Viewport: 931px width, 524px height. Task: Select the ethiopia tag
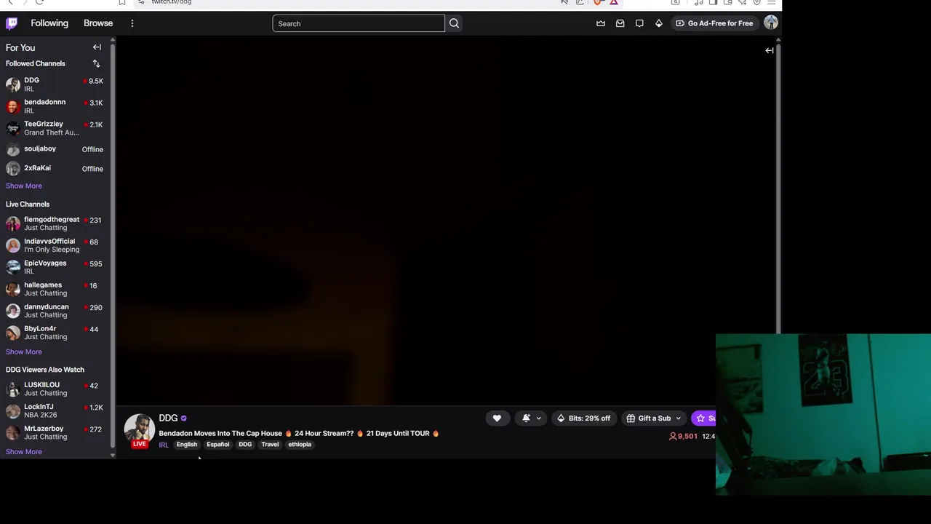tap(300, 445)
